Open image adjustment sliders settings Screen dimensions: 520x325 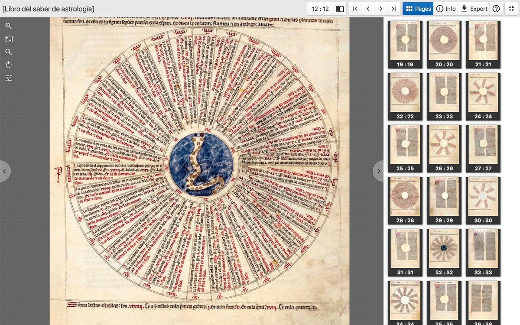point(9,78)
